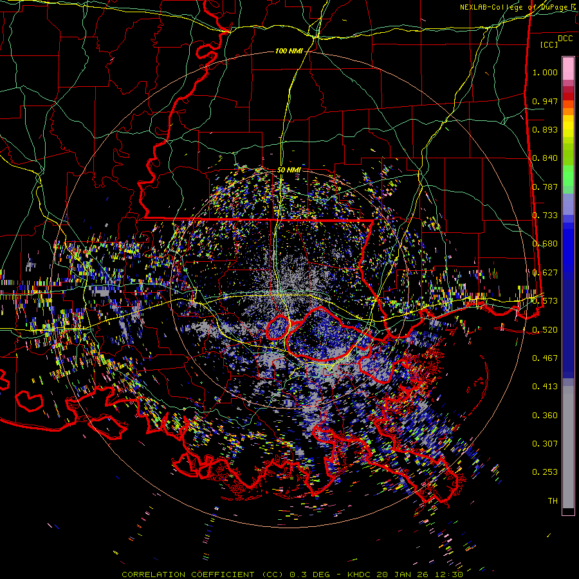Click the 20 JAN 26 12:30 timestamp
This screenshot has height=579, width=579.
(420, 574)
